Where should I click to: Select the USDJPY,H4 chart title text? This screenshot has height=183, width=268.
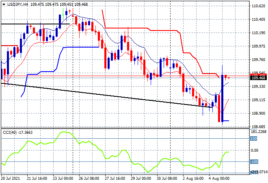click(17, 4)
